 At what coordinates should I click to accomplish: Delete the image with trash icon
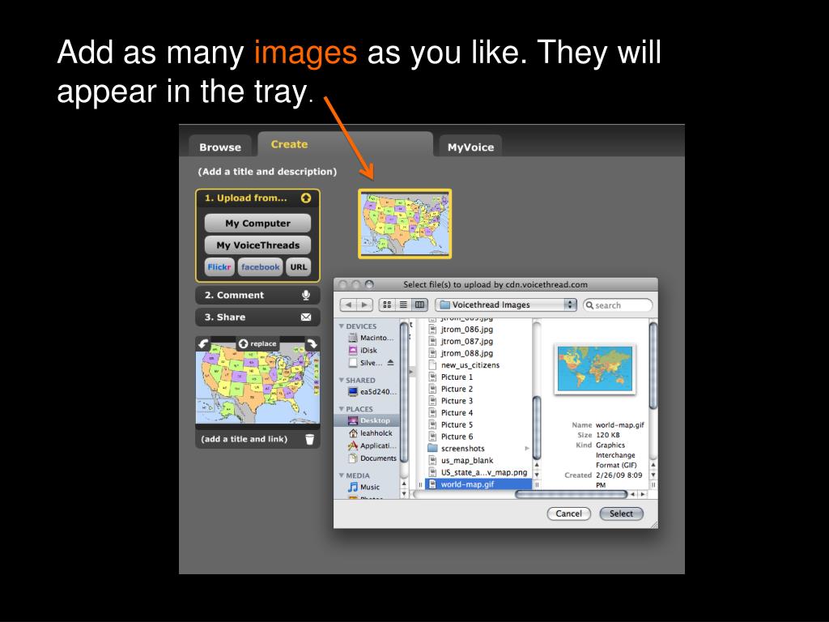310,439
